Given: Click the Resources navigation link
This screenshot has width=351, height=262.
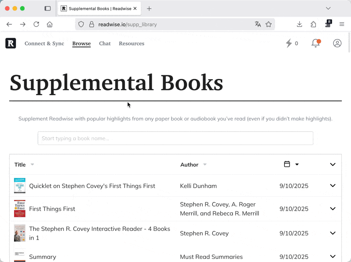Looking at the screenshot, I should [x=132, y=43].
